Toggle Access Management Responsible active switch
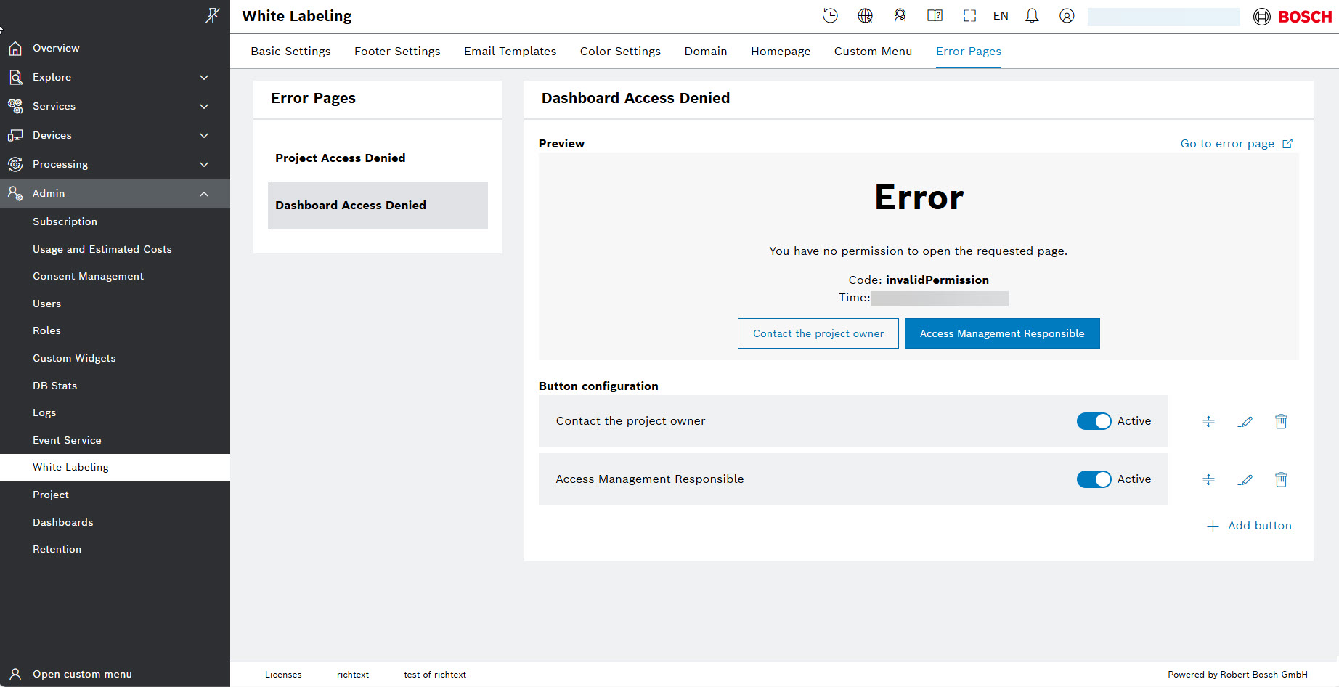 pos(1094,479)
